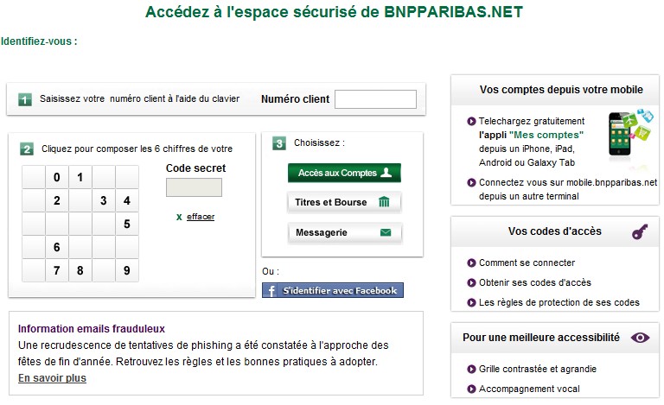Focus the Numéro client input field
Screen dimensions: 664x405
(x=375, y=99)
